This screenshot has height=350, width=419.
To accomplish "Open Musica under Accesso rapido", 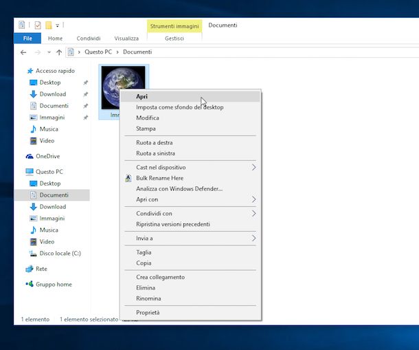I will tap(48, 129).
